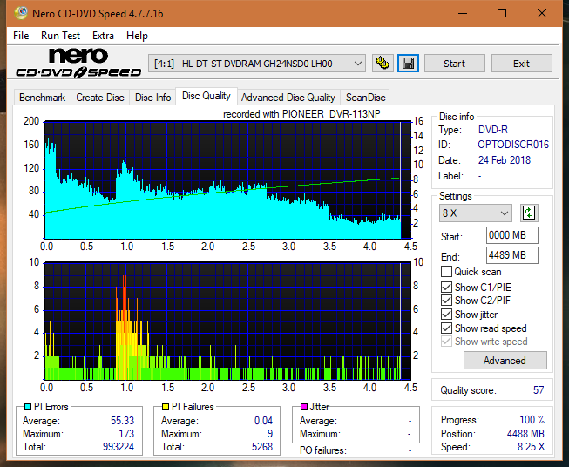Click the PI Failures maximum value 9
The image size is (569, 467).
point(270,434)
